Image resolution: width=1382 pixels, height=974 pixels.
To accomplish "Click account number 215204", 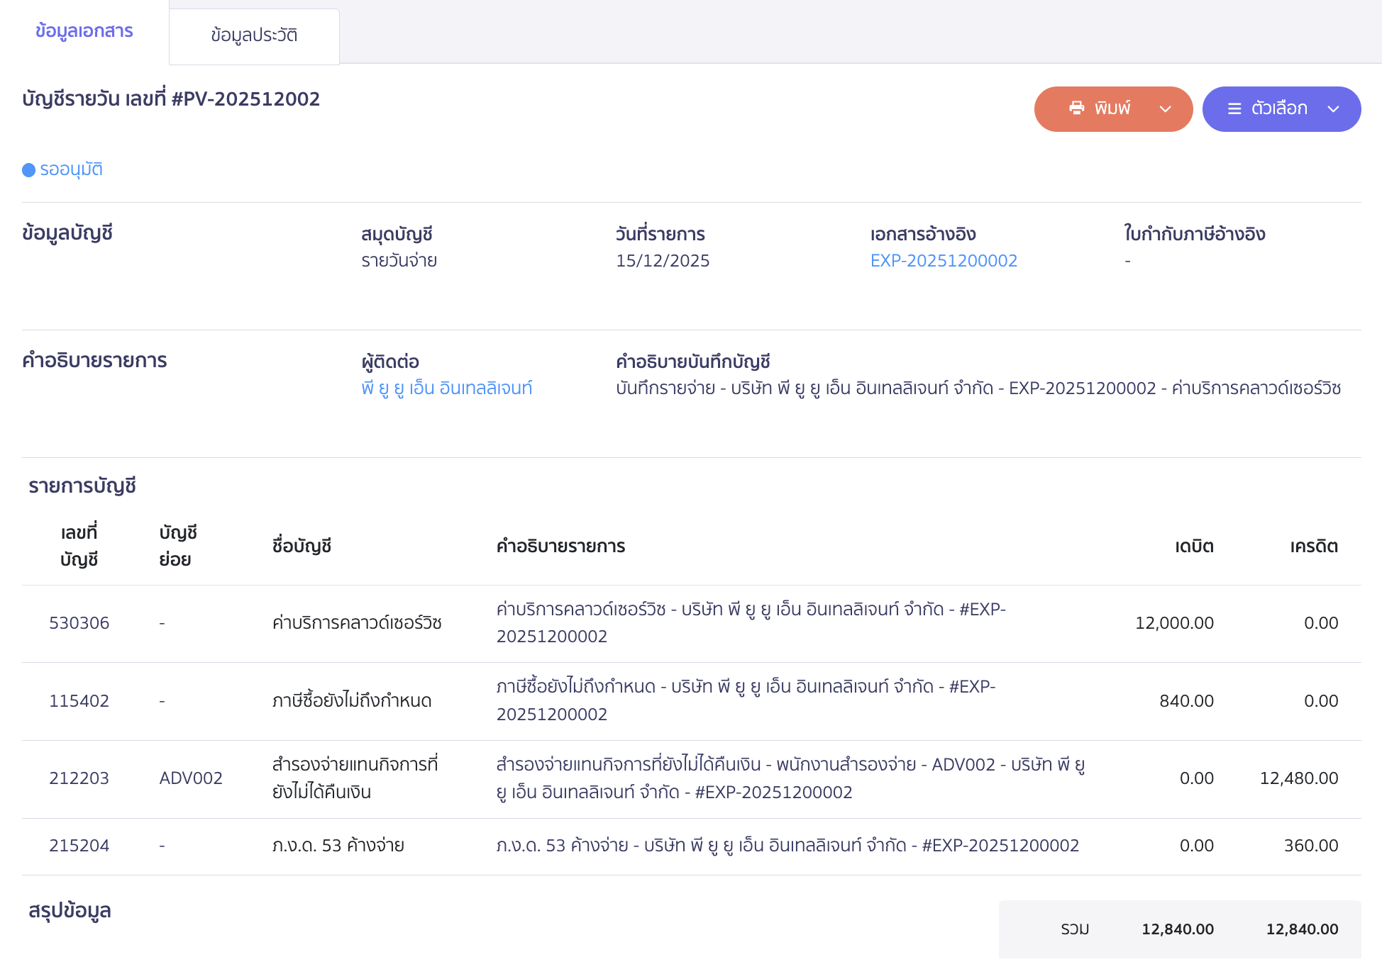I will pos(79,846).
